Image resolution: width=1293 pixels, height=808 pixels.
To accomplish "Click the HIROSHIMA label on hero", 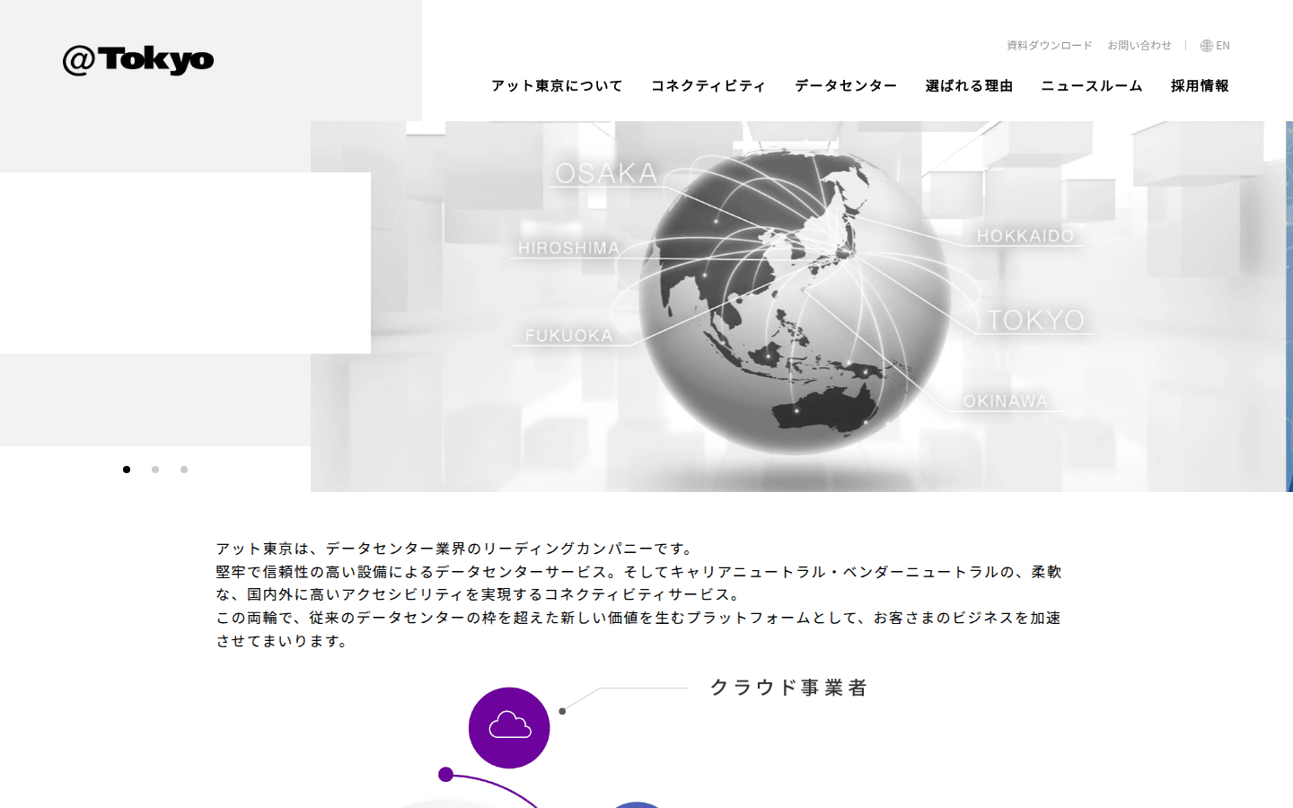I will coord(569,249).
